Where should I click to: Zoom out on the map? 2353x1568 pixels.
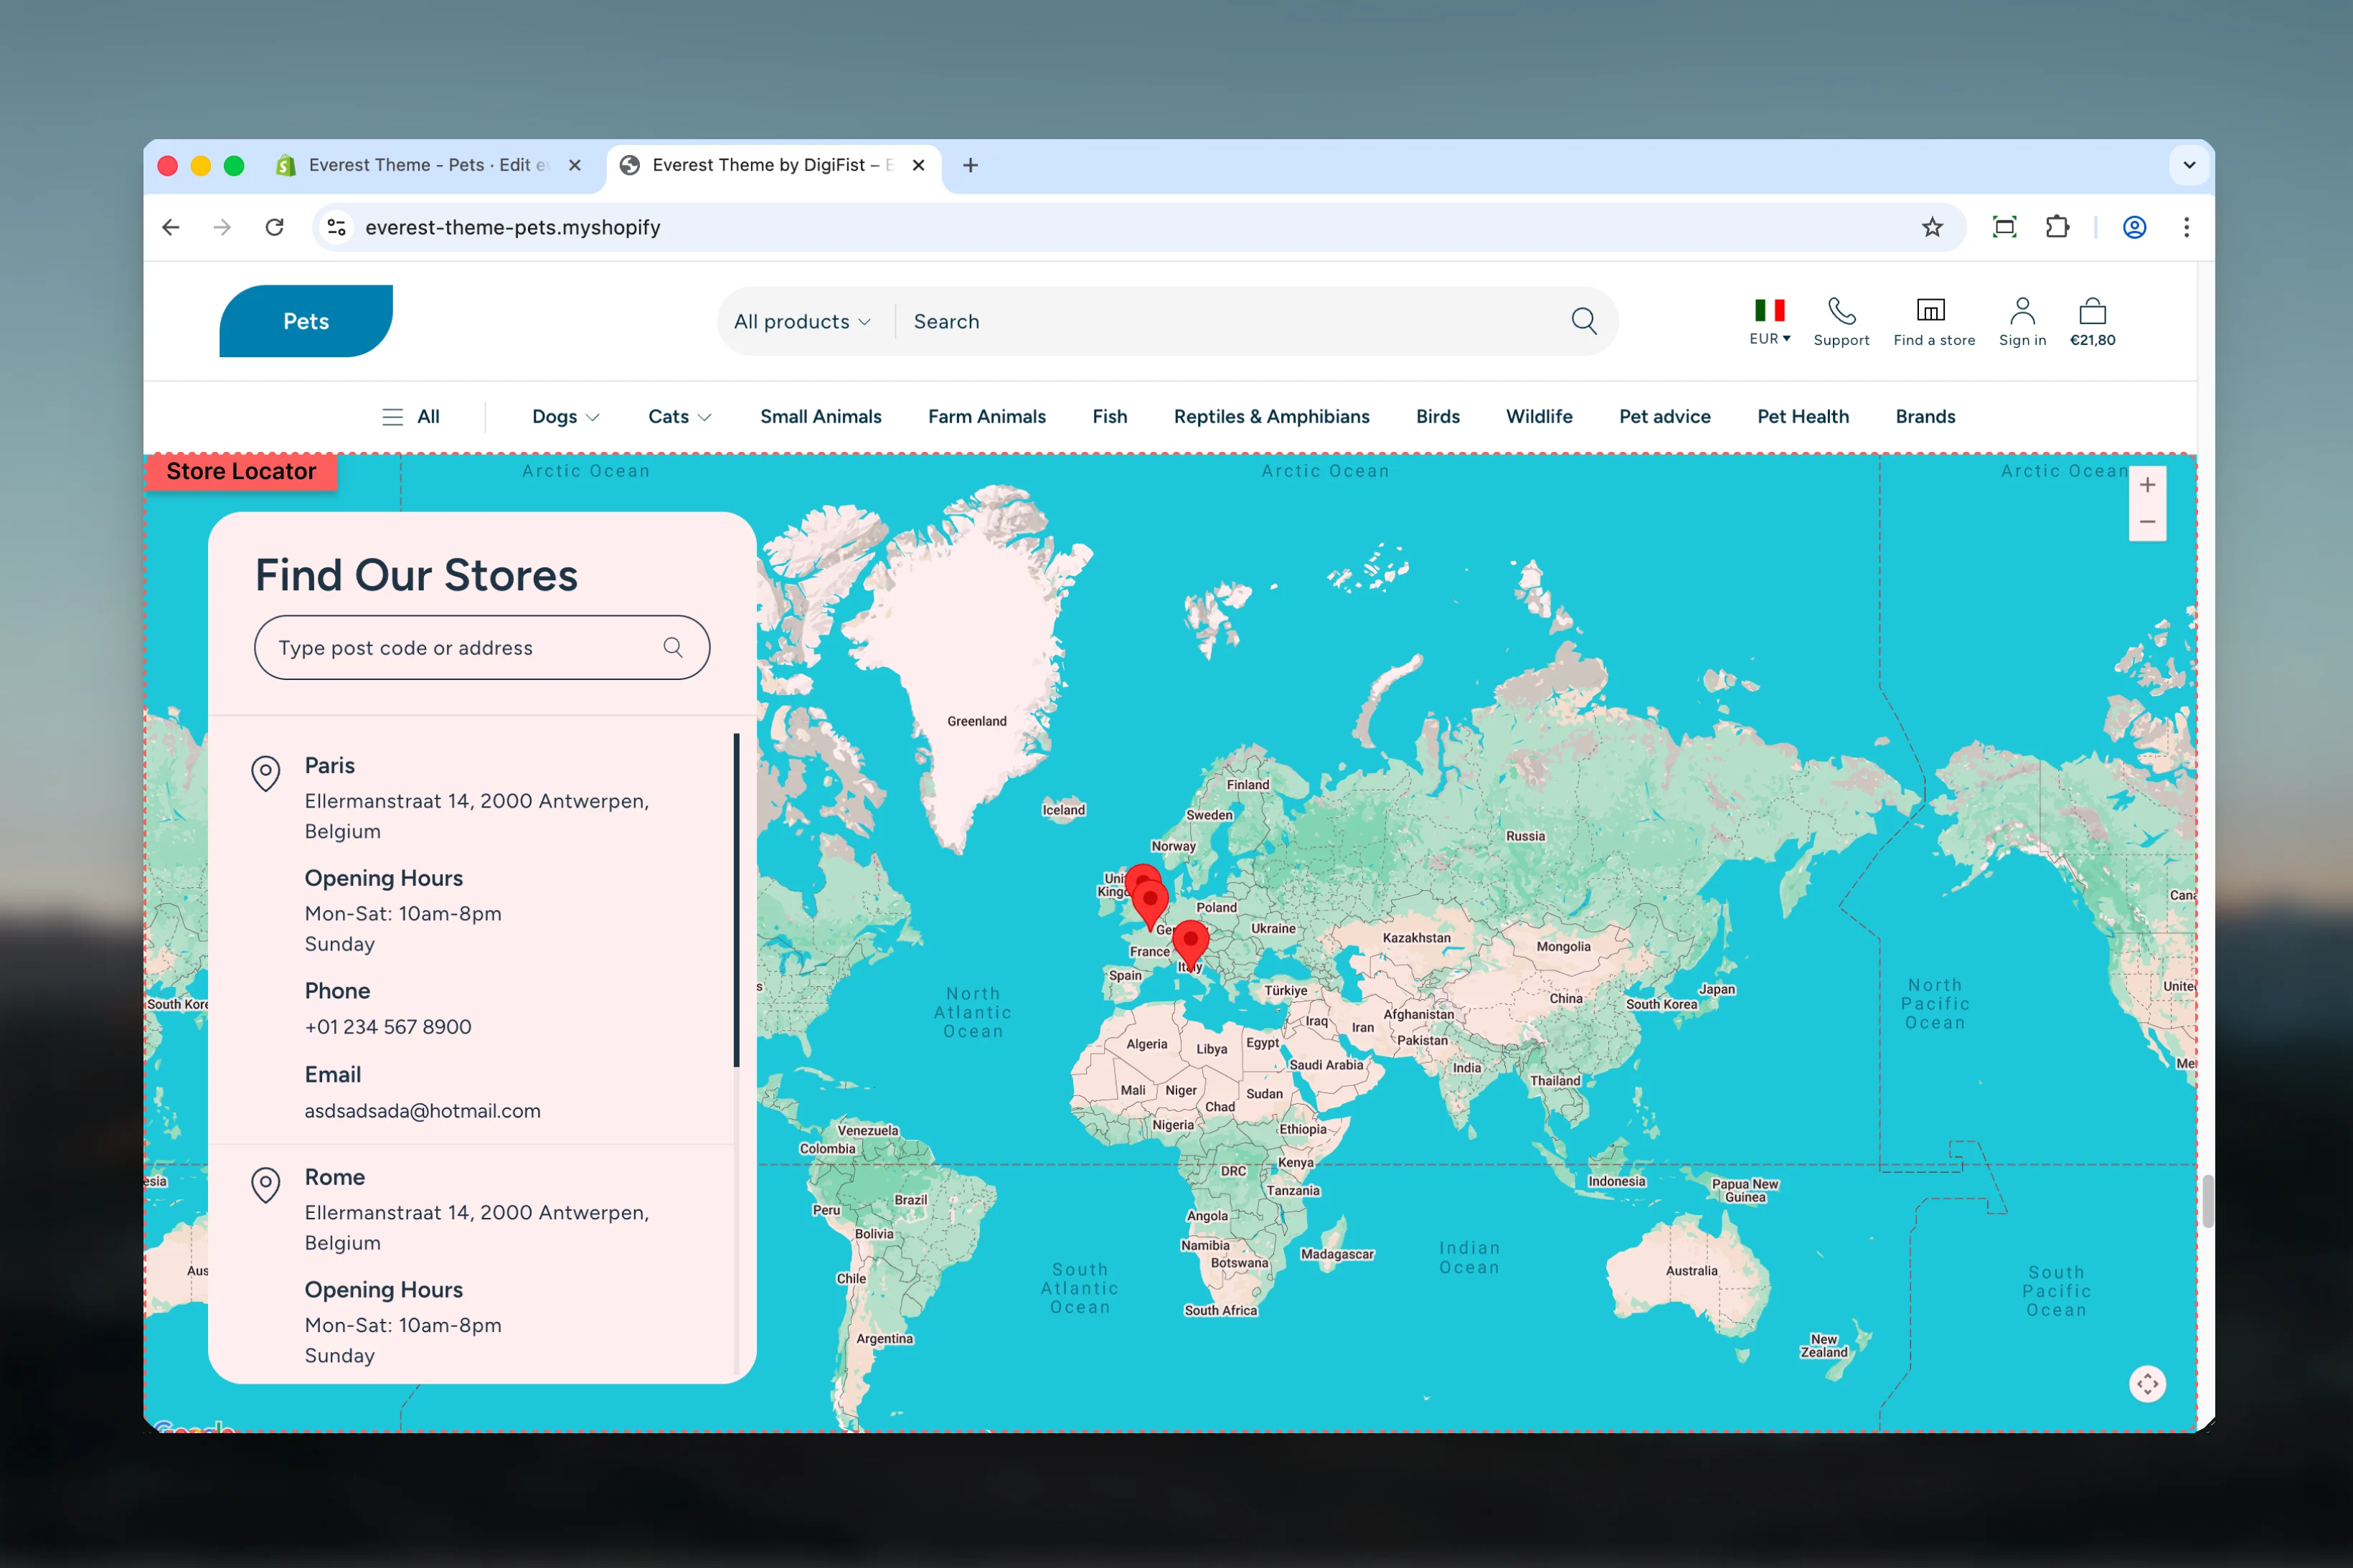click(2147, 522)
